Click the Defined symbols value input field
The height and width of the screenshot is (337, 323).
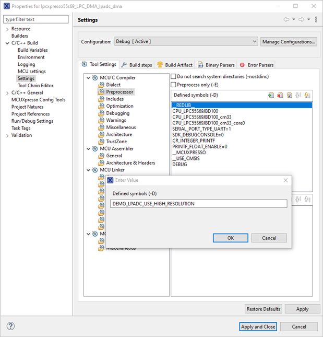(198, 204)
